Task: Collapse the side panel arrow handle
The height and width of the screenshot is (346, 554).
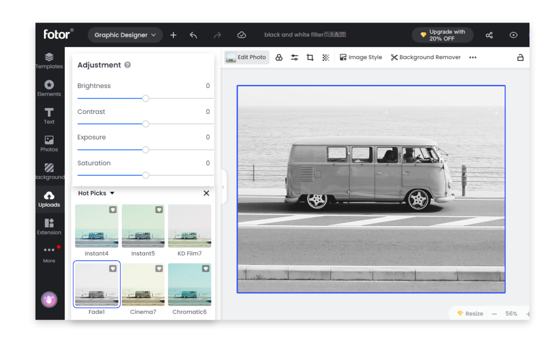Action: tap(223, 187)
